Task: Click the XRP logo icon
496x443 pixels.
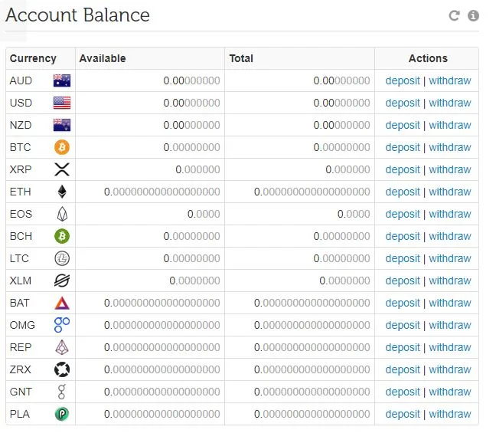Action: click(x=62, y=169)
